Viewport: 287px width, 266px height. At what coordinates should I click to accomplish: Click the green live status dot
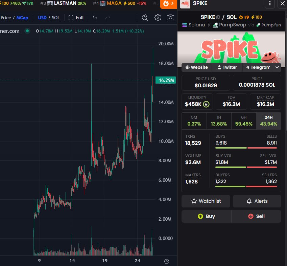(x=27, y=31)
